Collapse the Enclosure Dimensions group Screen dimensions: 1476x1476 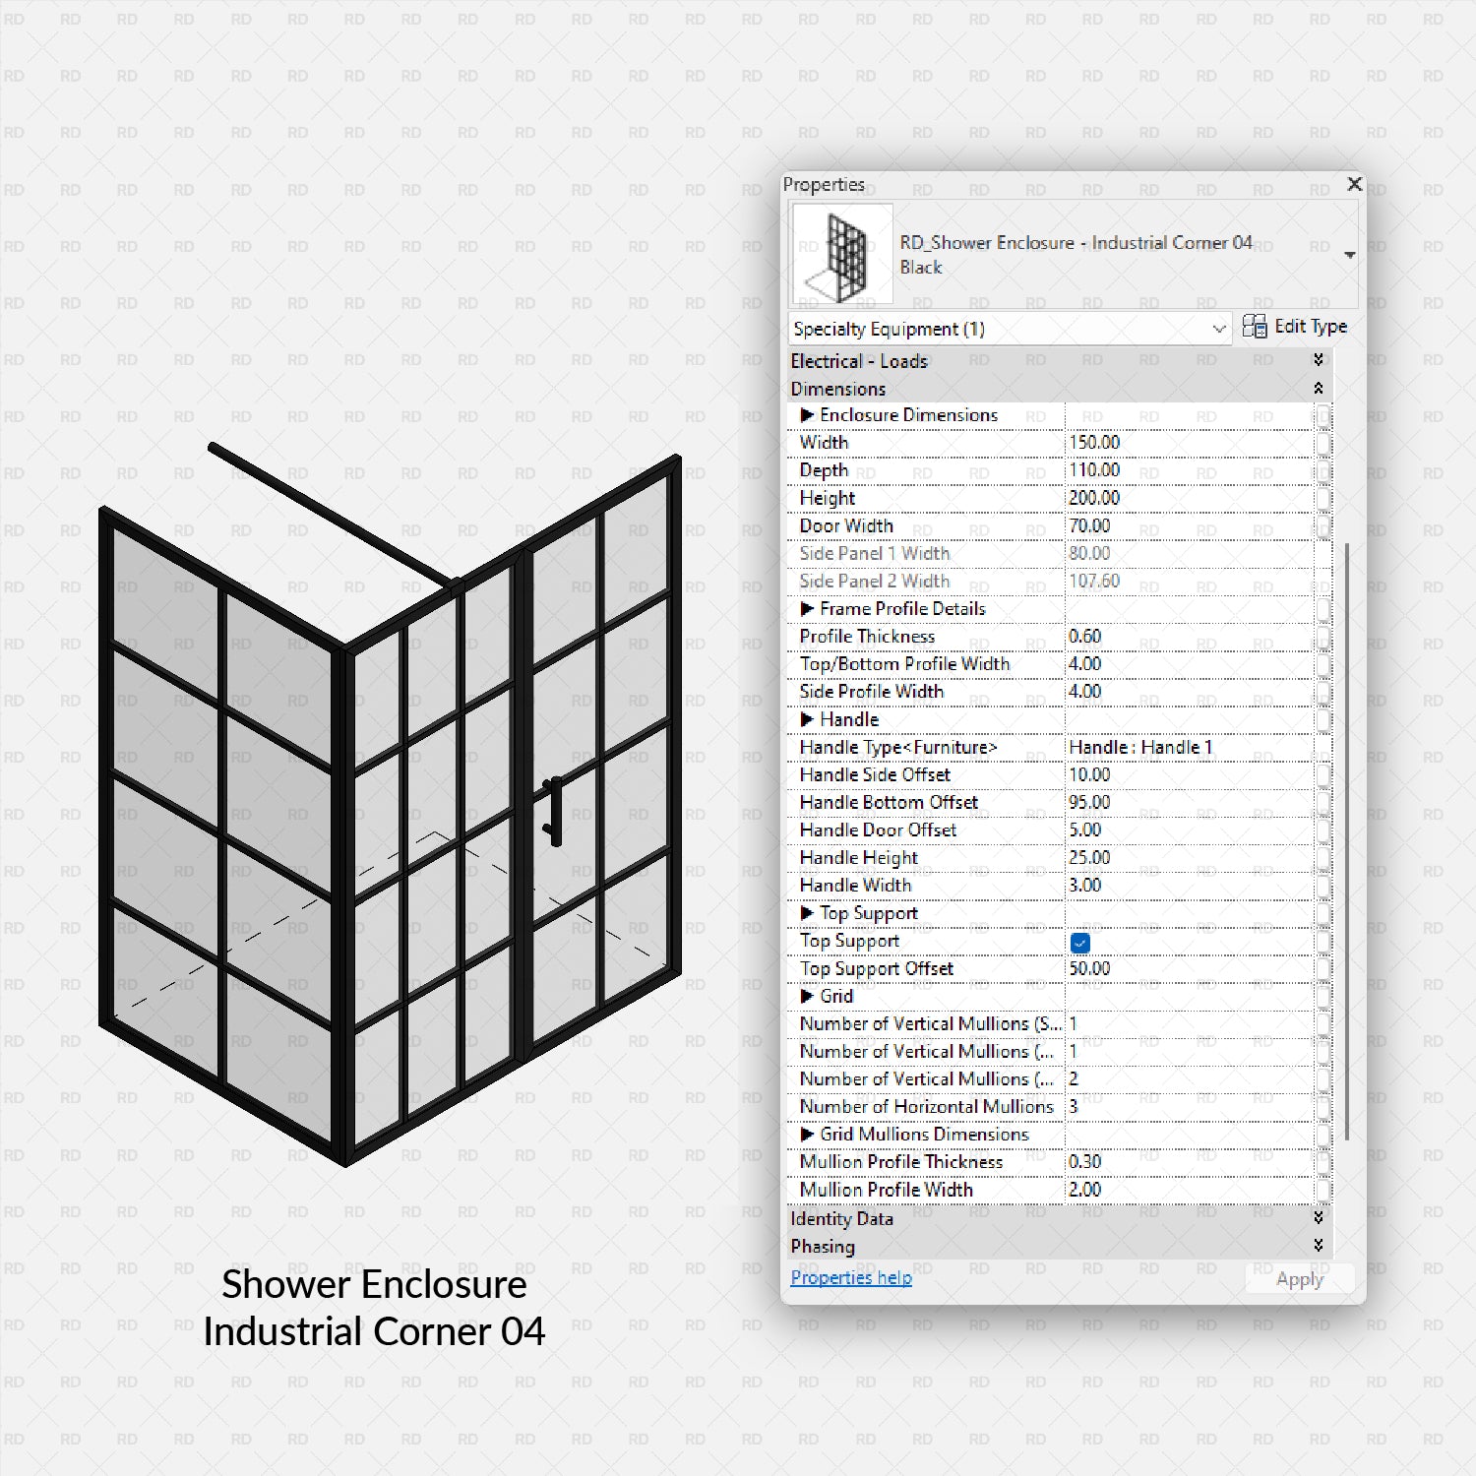[807, 415]
